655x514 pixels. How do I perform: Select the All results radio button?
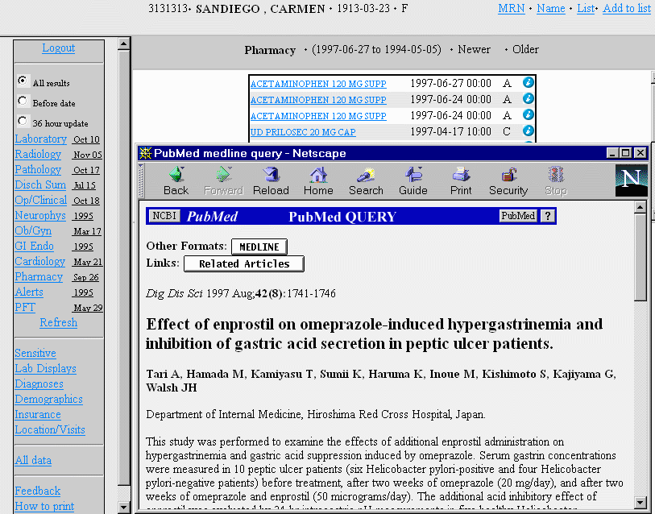coord(23,81)
